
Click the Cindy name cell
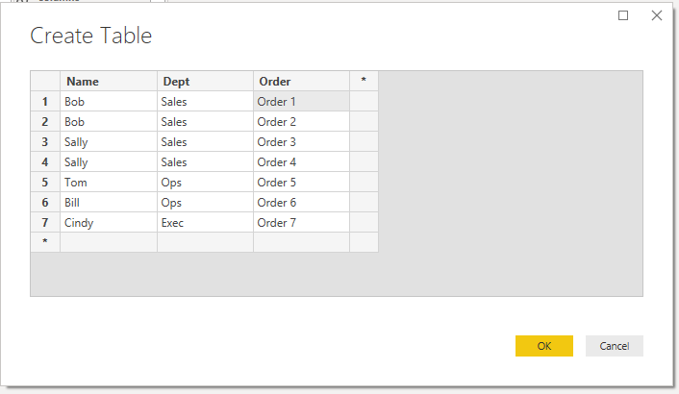(x=109, y=222)
